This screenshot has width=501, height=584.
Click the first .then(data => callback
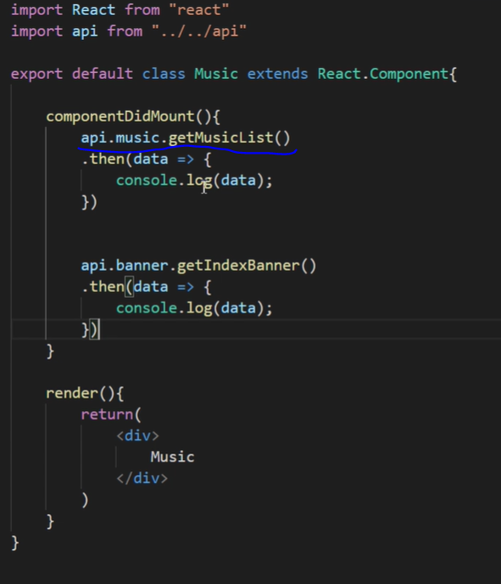[x=146, y=160]
